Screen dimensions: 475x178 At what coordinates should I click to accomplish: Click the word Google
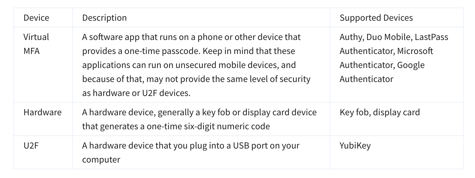pyautogui.click(x=411, y=65)
